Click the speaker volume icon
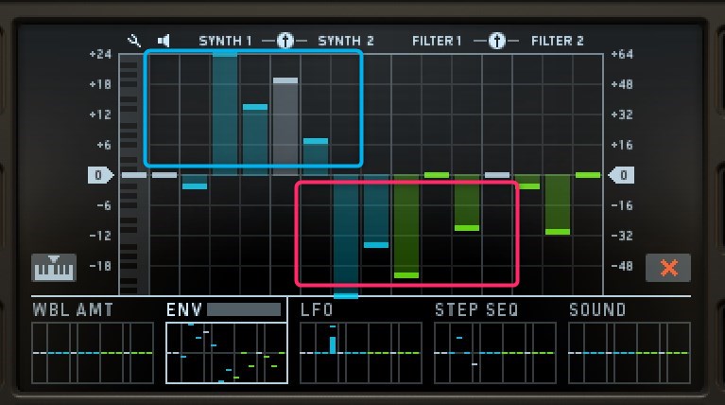Screen dimensions: 725x405 pos(164,41)
